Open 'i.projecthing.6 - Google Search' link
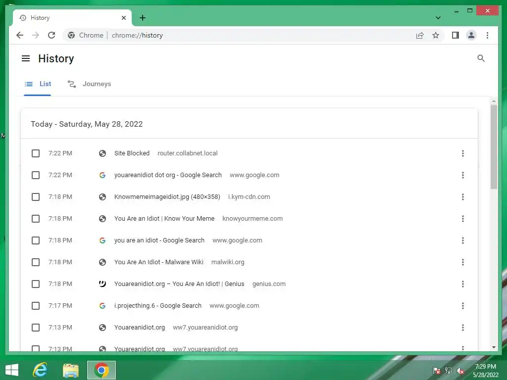Viewport: 507px width, 380px height. point(158,306)
